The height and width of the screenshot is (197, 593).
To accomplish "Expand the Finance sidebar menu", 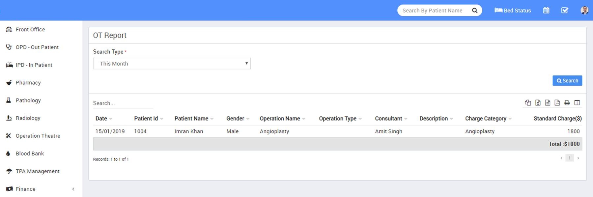I will [26, 189].
